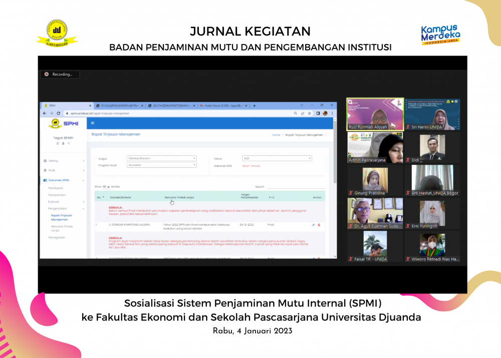Select Admin Pascasarjana video tile
The height and width of the screenshot is (358, 501).
click(375, 148)
